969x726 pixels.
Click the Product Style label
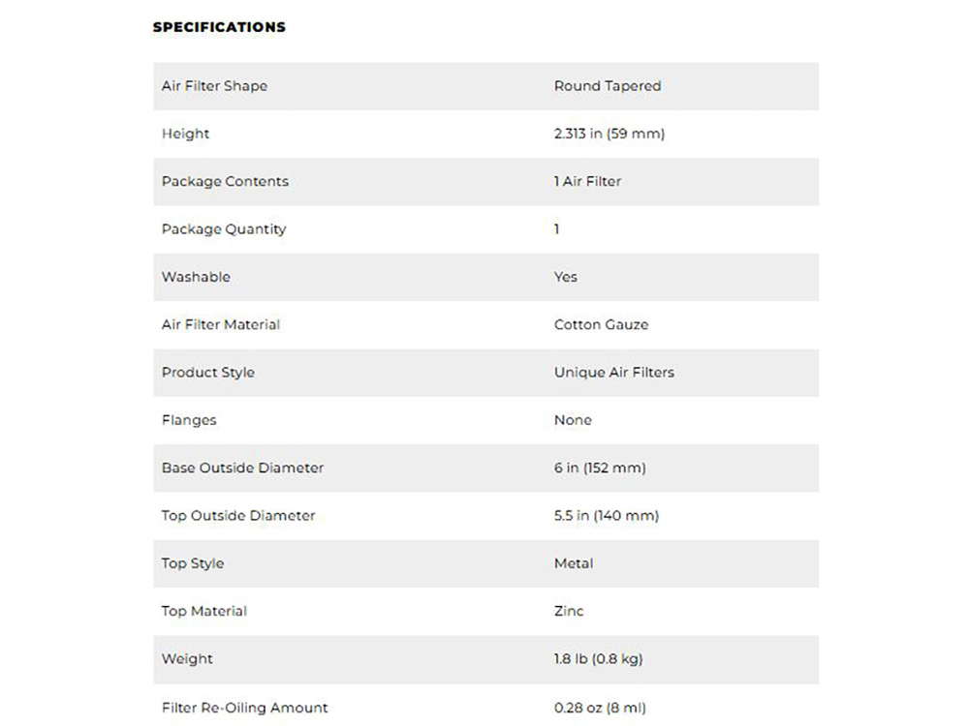point(208,373)
